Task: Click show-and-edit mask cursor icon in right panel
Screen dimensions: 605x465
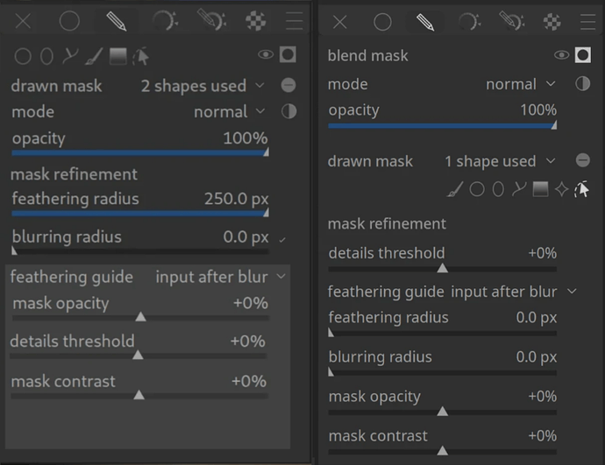Action: 581,188
